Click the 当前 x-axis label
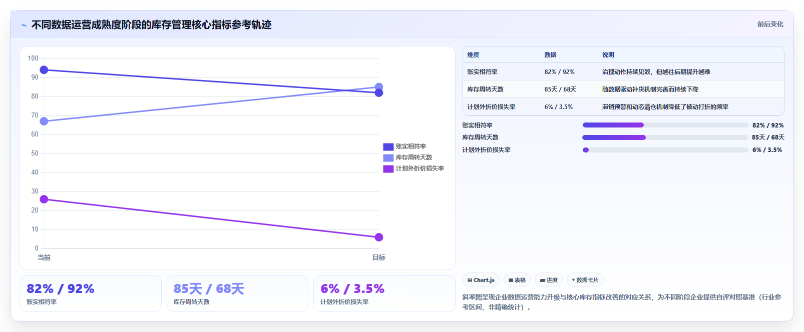 (44, 257)
